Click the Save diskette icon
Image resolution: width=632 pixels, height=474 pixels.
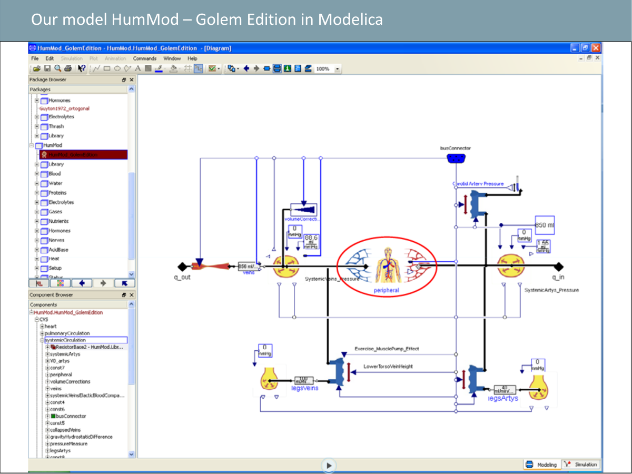46,69
